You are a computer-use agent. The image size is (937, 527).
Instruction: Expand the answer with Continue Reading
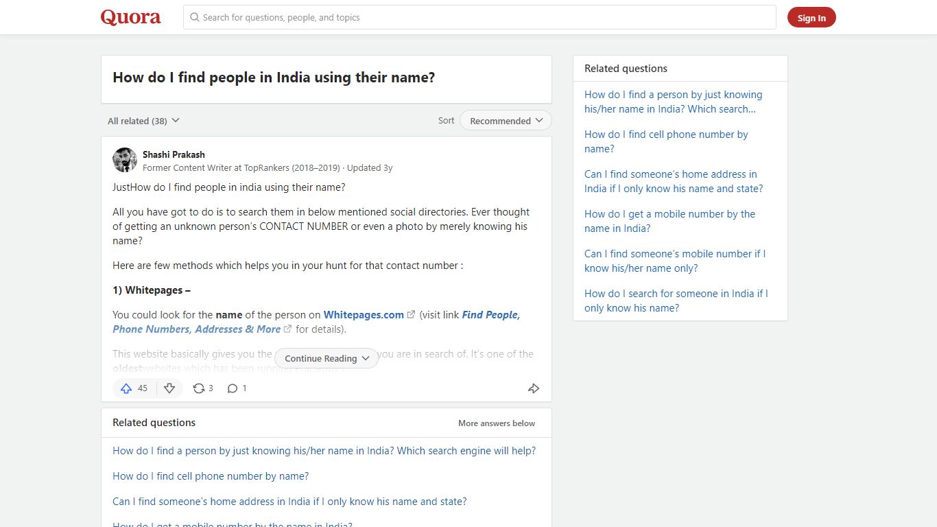[327, 358]
